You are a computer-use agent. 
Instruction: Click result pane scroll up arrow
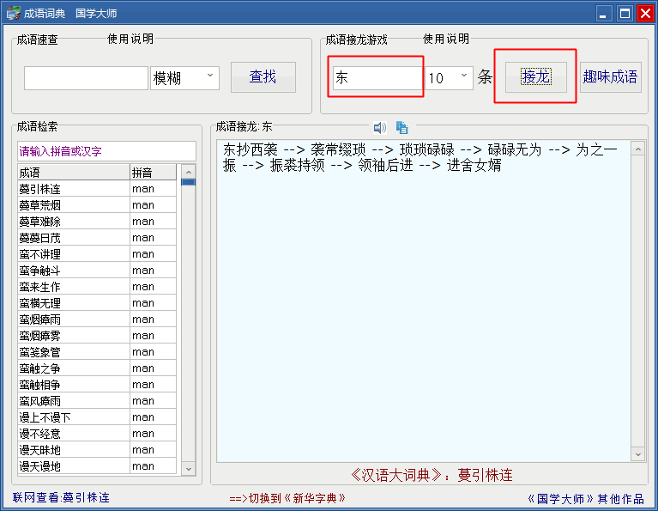pos(638,149)
